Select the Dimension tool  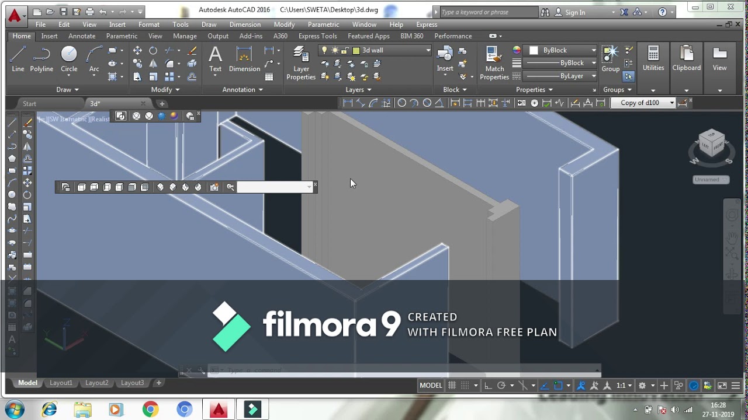tap(244, 60)
